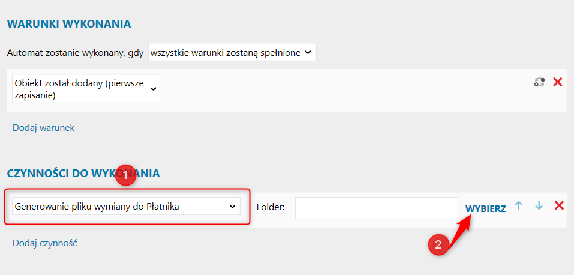Image resolution: width=574 pixels, height=275 pixels.
Task: Click the CZYNNOŚCI DO WYKONANIA heading
Action: pos(83,173)
